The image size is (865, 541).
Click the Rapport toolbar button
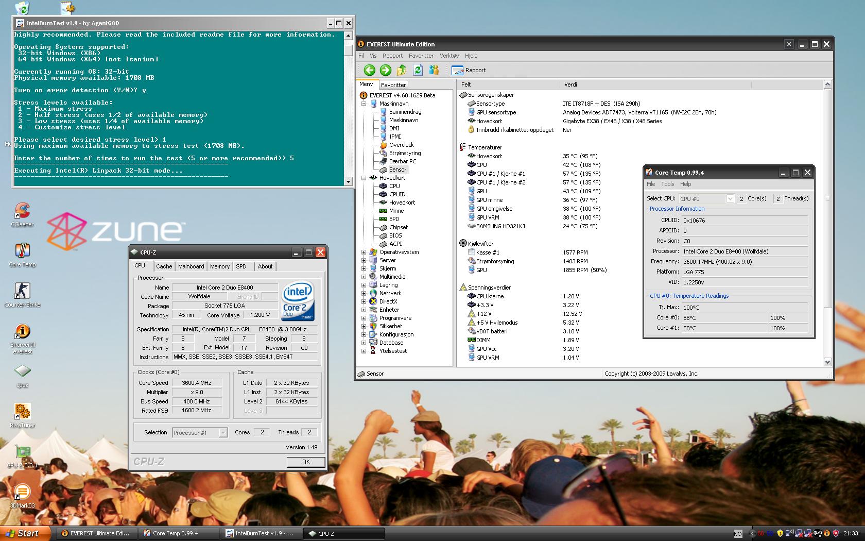[x=469, y=70]
